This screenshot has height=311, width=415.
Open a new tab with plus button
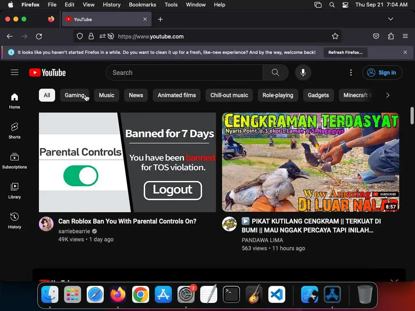coord(160,19)
